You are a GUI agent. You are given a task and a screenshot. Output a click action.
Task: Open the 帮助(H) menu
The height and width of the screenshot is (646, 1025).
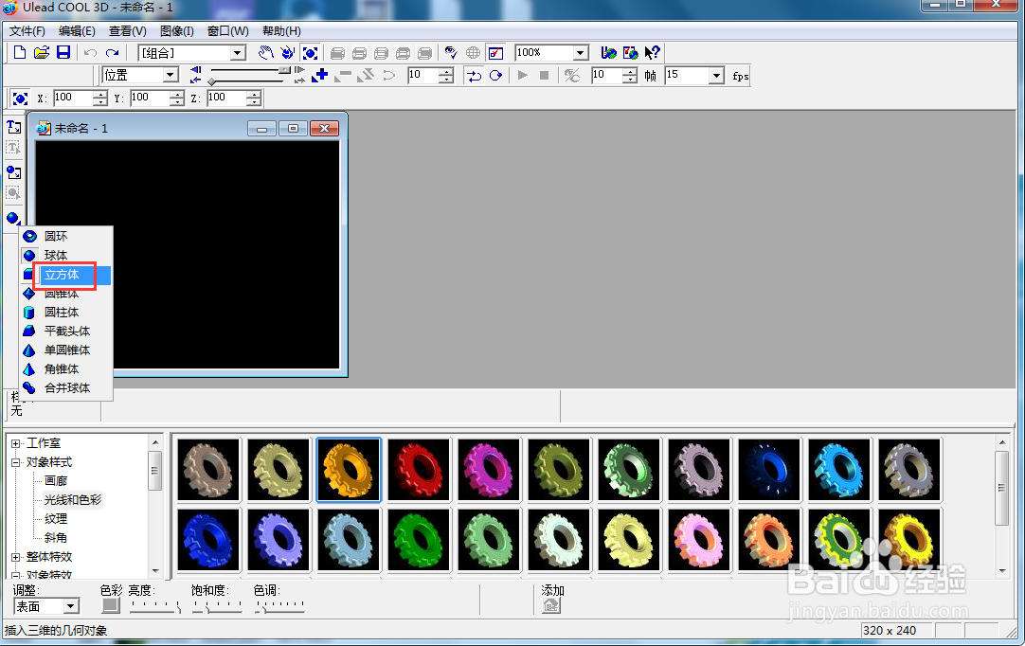coord(281,31)
